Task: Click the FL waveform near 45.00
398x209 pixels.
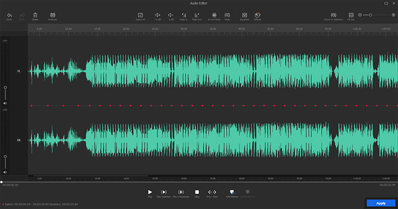Action: point(271,71)
